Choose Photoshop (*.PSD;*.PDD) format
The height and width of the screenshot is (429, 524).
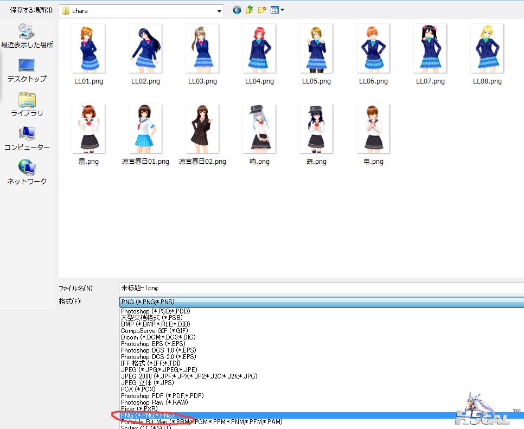(x=155, y=311)
